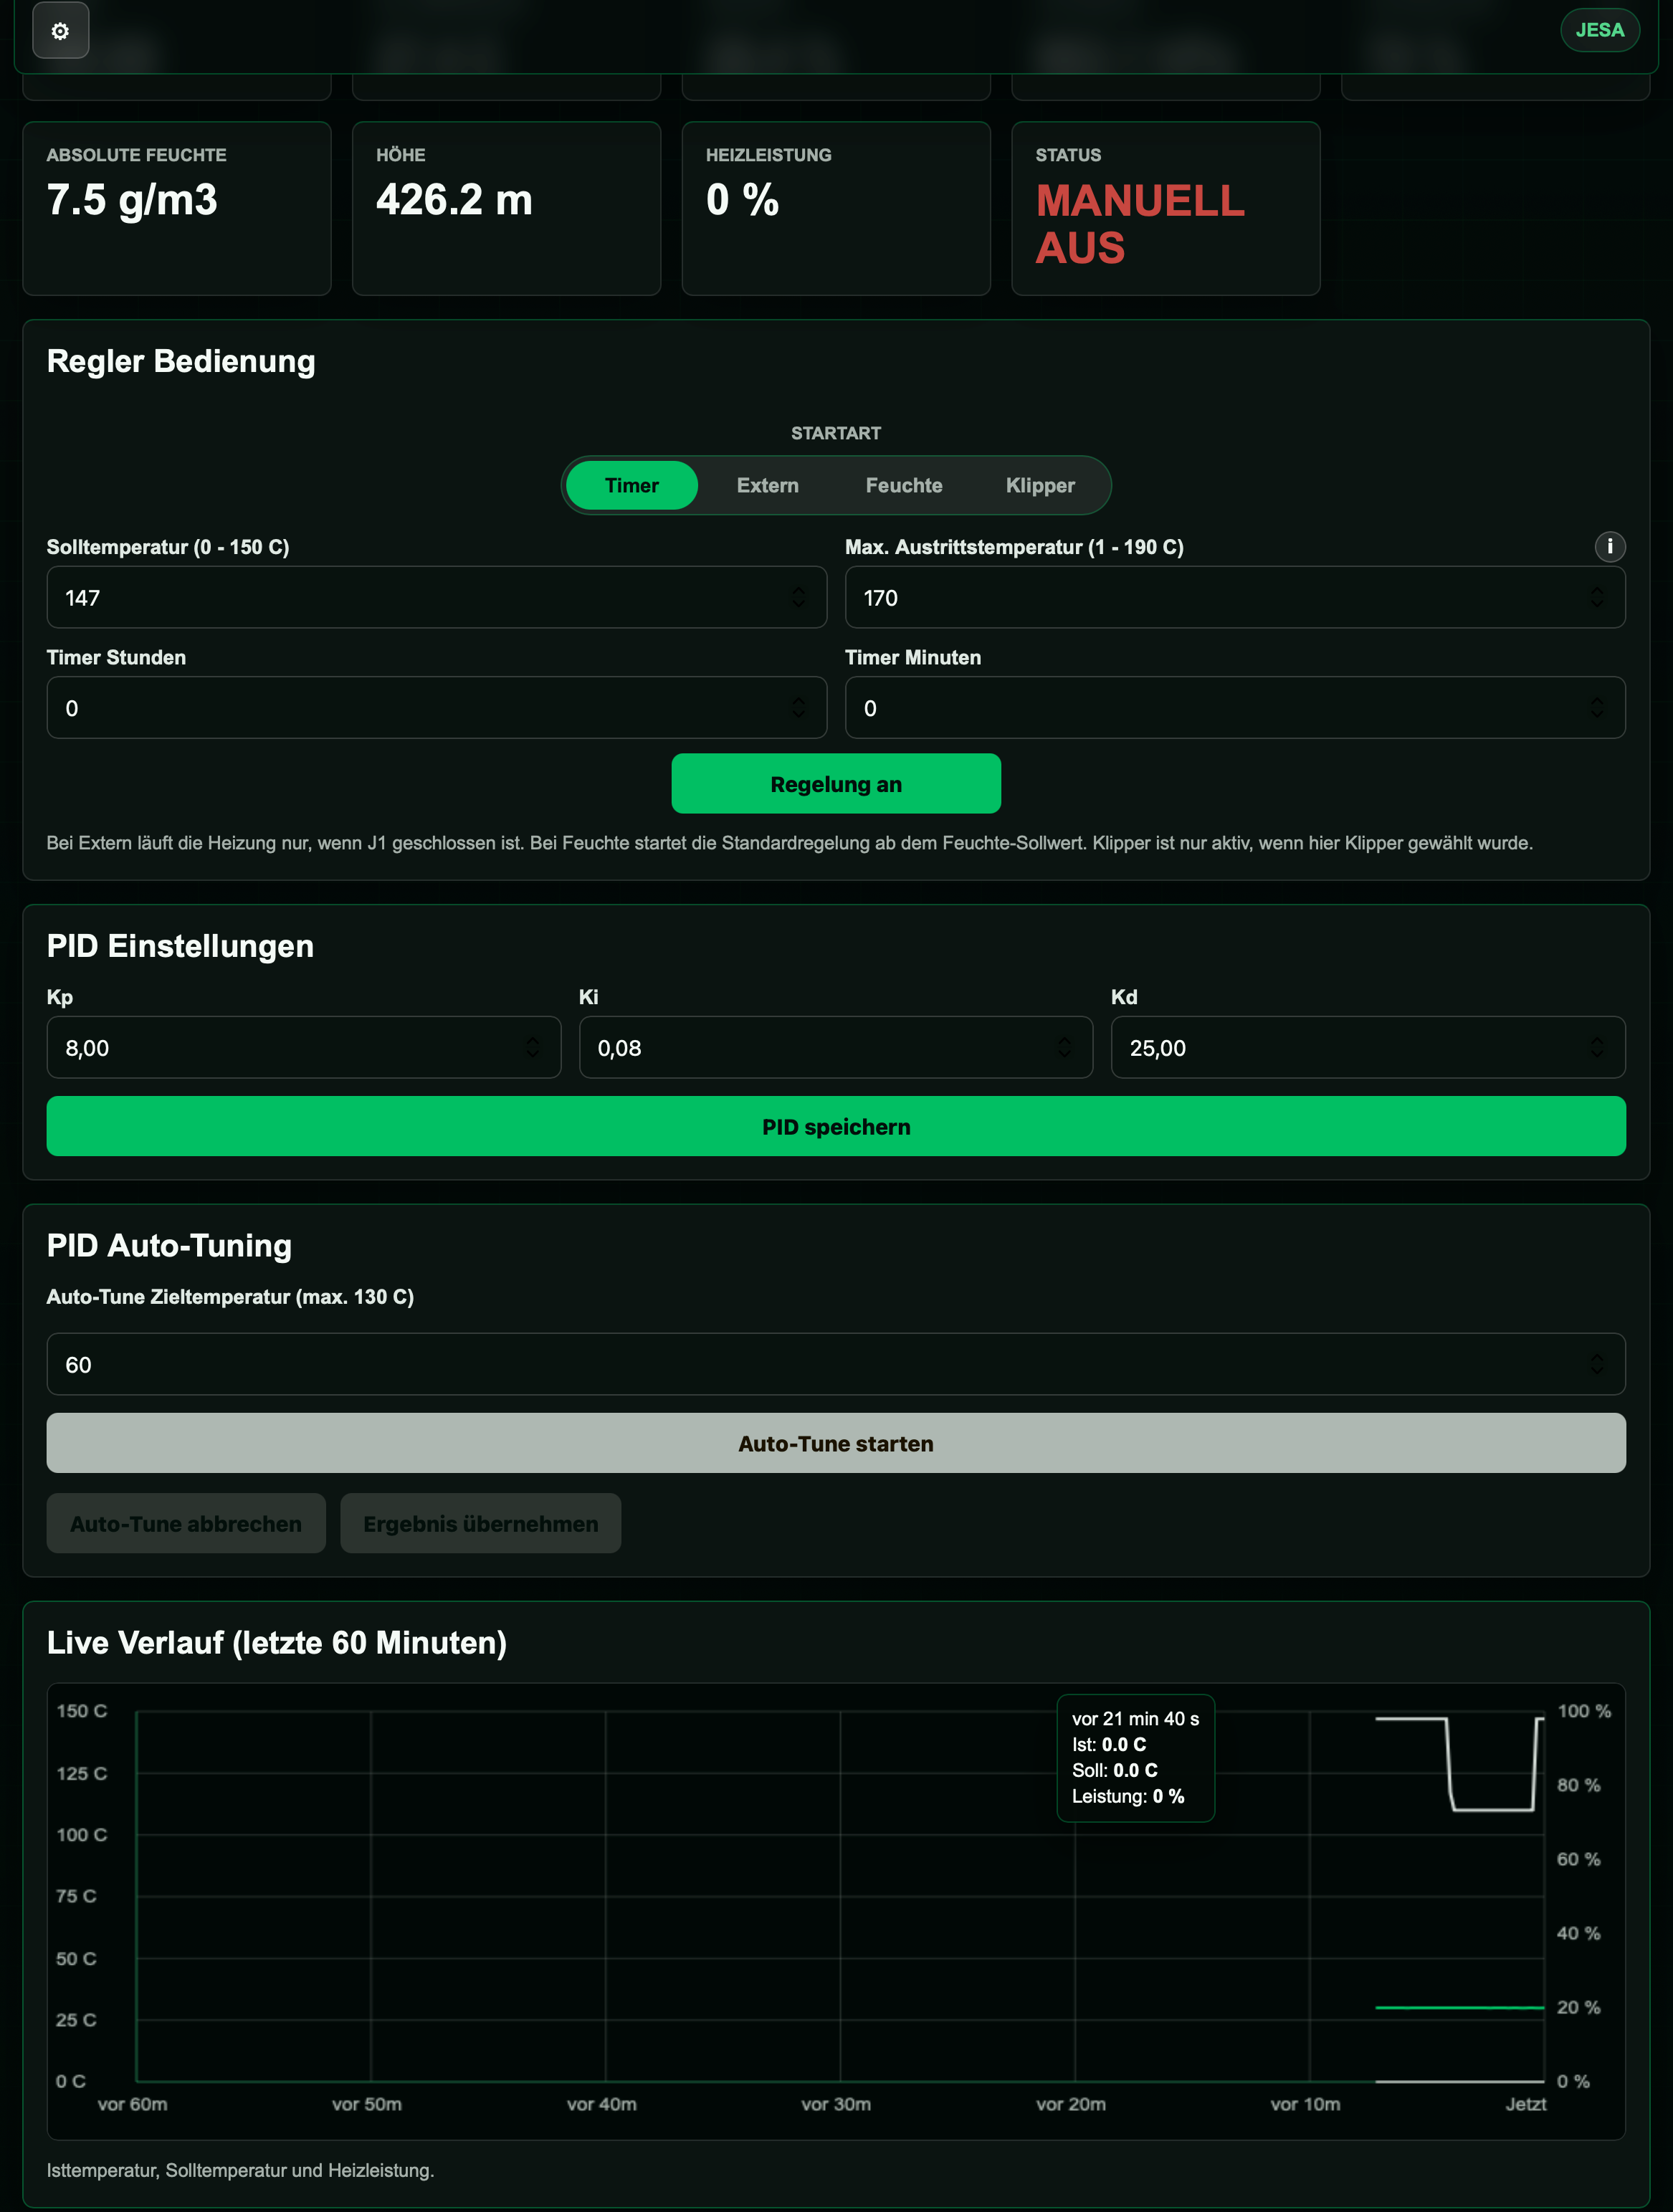The width and height of the screenshot is (1673, 2212).
Task: Click the Timer Minuten input
Action: (1234, 707)
